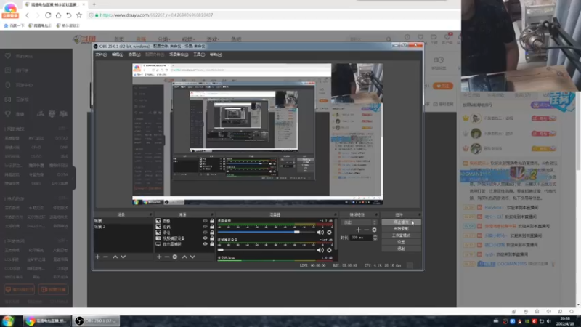Click the stop streaming button in OBS controls
581x327 pixels.
coord(402,222)
